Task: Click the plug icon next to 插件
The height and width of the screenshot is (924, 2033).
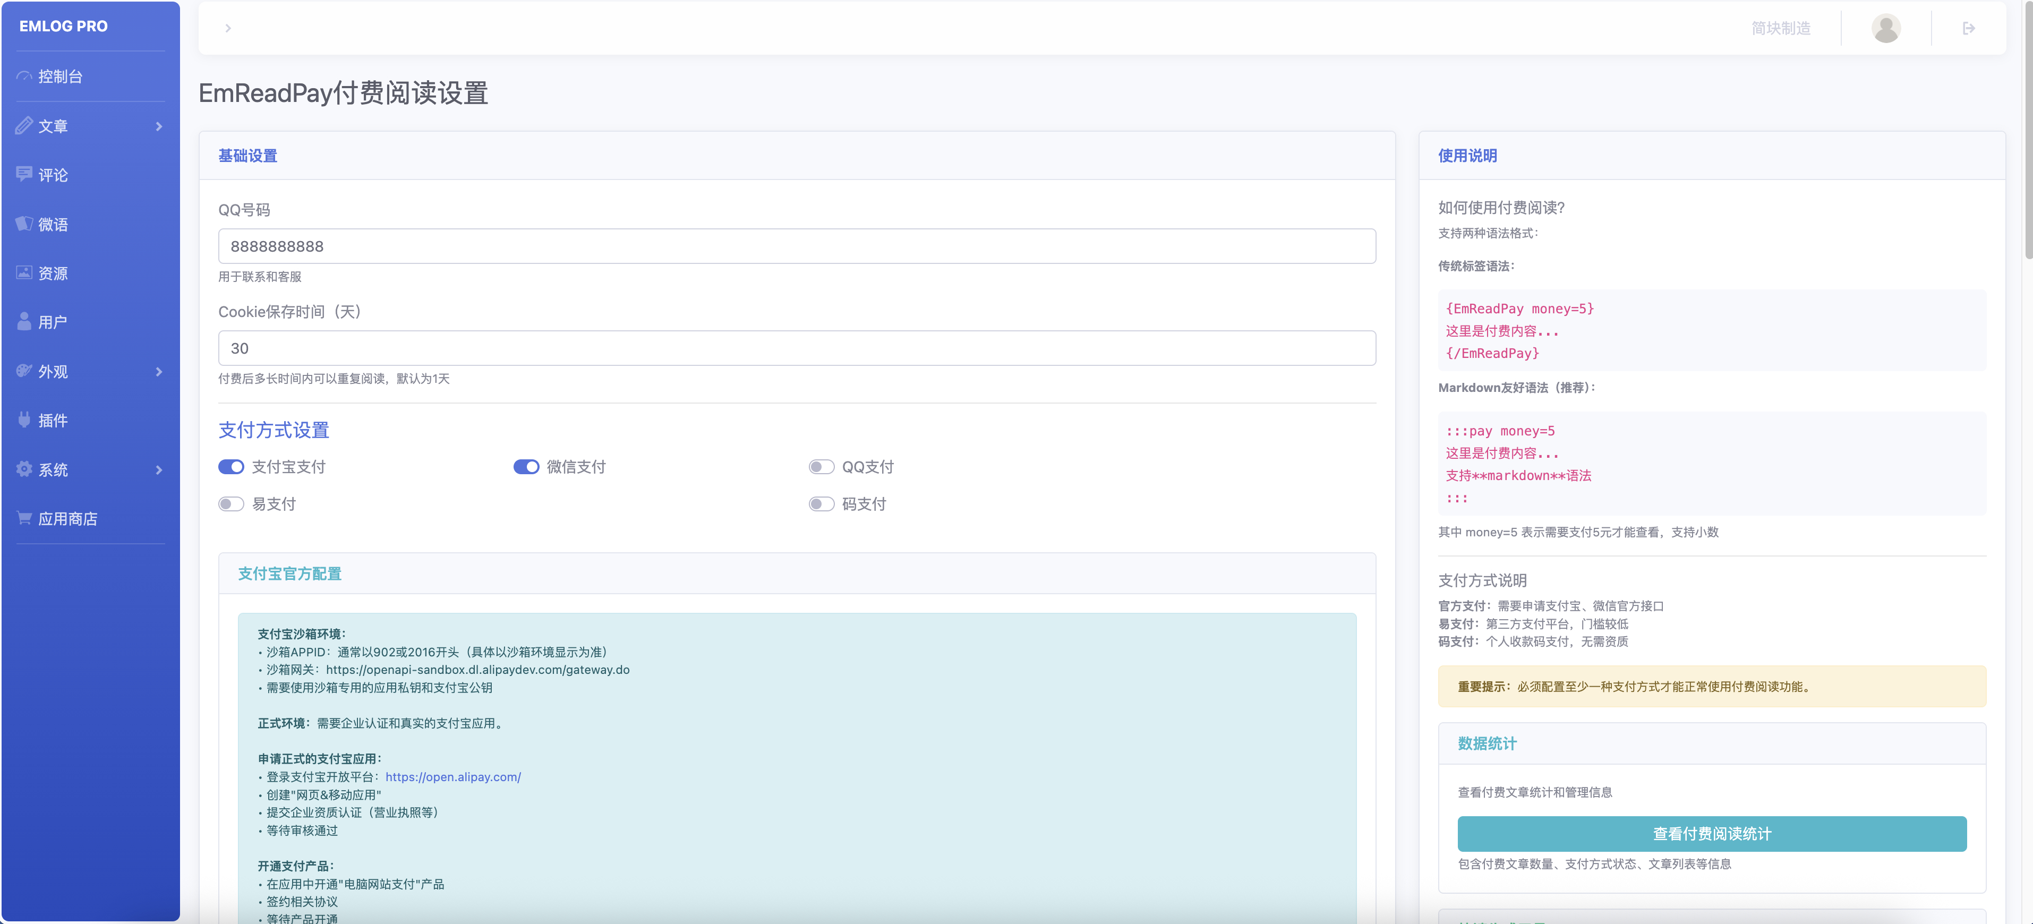Action: click(x=24, y=420)
